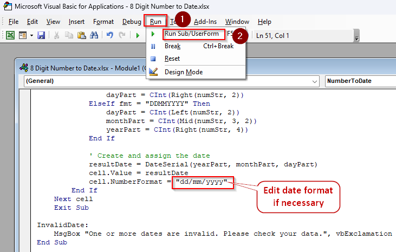Click the Exit Sub line
Viewport: 396px width, 252px height.
pos(71,208)
